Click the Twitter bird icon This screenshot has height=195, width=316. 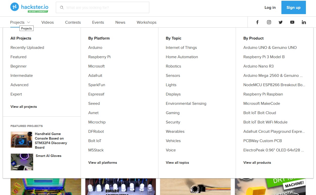[281, 22]
